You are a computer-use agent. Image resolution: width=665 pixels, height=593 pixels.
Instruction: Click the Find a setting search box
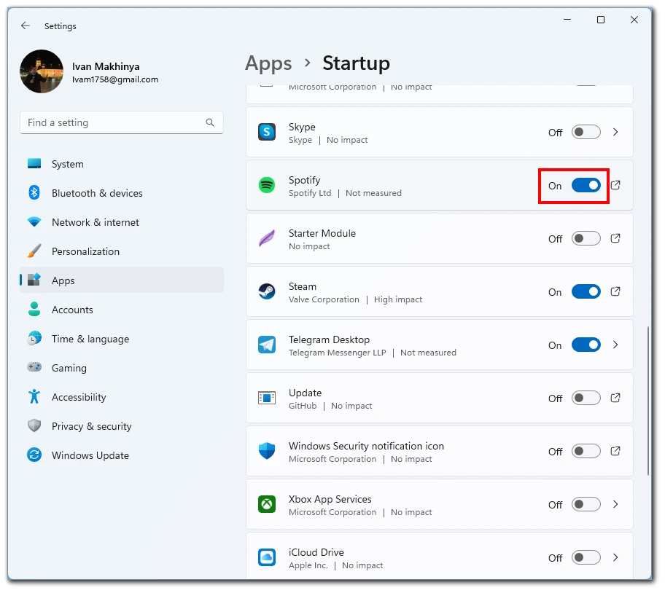coord(122,123)
